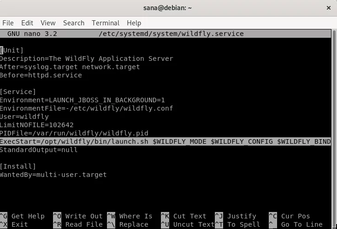Open the View menu

(x=48, y=23)
